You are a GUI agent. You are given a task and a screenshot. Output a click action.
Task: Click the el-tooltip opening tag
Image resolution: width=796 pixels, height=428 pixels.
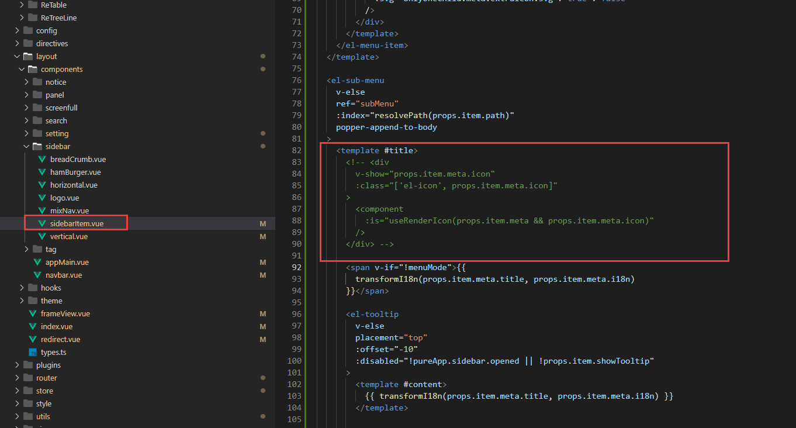point(372,314)
